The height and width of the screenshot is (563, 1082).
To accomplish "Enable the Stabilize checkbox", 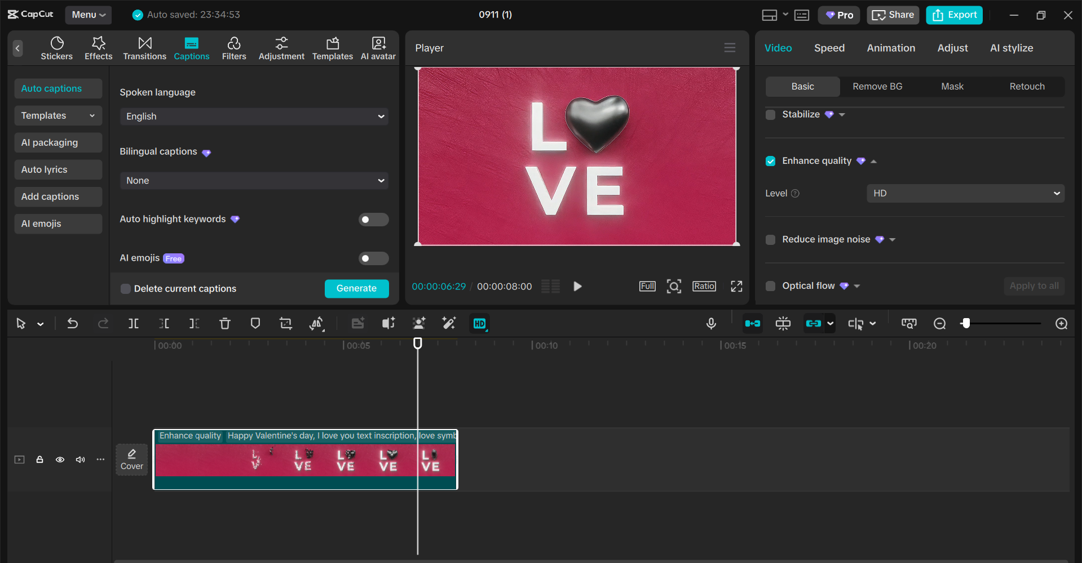I will tap(770, 115).
